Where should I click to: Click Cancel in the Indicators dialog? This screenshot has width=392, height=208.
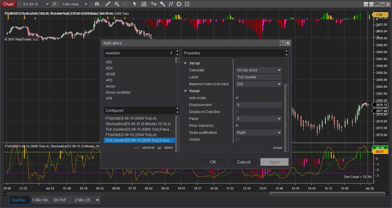click(244, 162)
